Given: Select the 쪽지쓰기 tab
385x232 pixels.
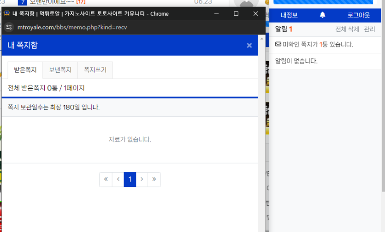Looking at the screenshot, I should [x=95, y=70].
